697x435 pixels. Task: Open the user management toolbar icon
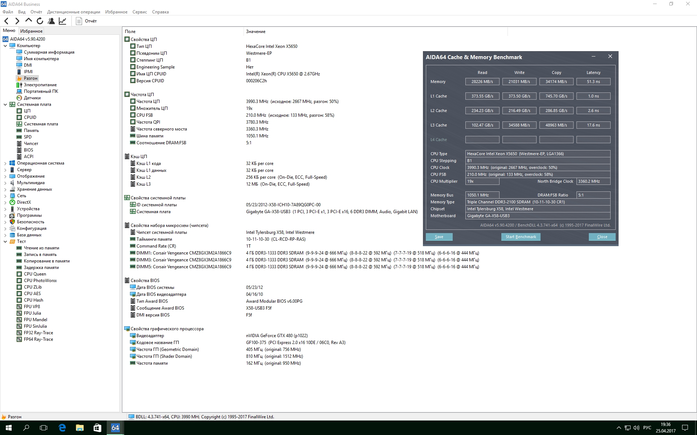tap(51, 21)
